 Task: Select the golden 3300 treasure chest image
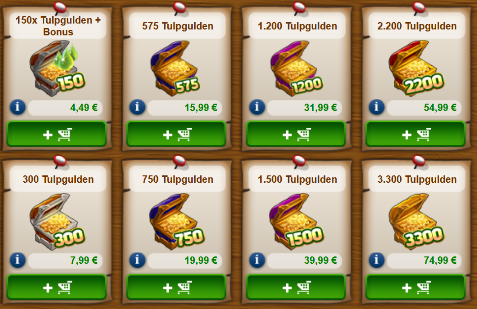pos(416,222)
